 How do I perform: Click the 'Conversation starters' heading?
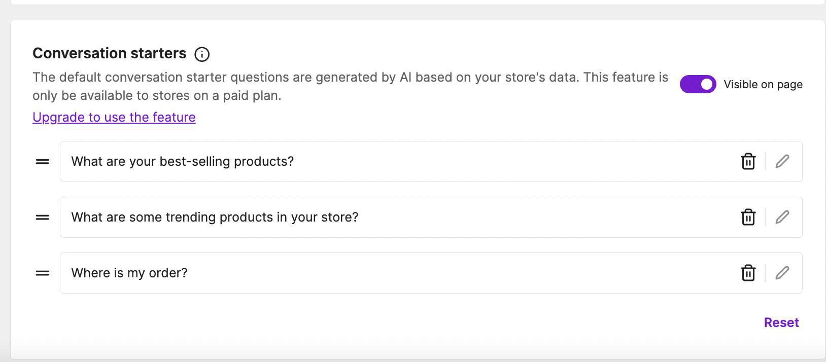coord(110,54)
